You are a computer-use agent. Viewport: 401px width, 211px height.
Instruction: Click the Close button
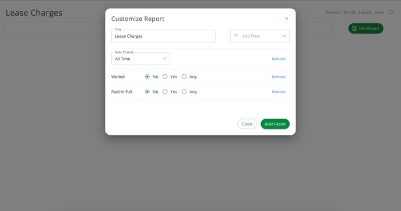(x=247, y=124)
